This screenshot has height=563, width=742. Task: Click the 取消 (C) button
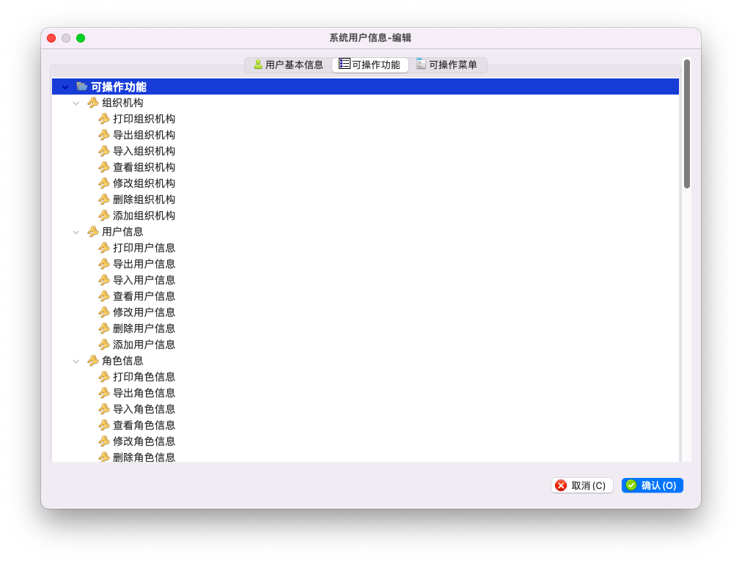pyautogui.click(x=582, y=485)
